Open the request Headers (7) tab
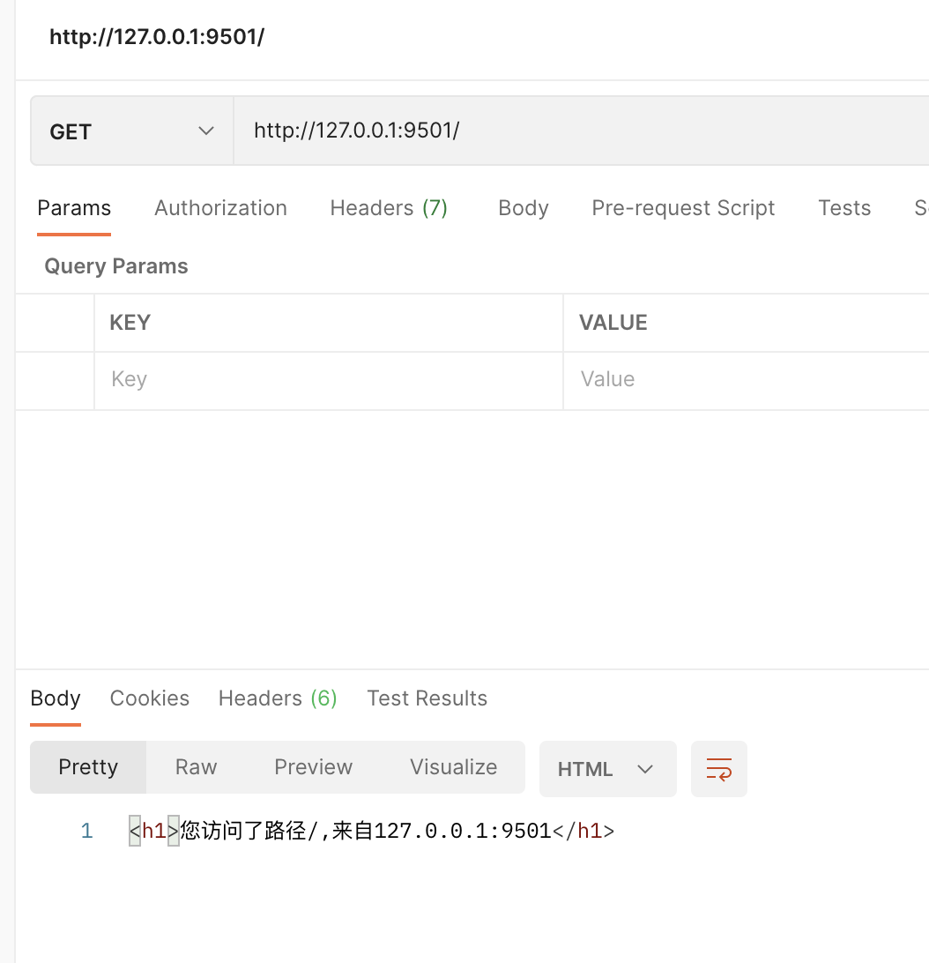The width and height of the screenshot is (929, 963). 389,208
